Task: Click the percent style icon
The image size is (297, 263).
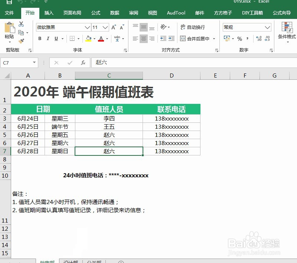Action: [239, 38]
